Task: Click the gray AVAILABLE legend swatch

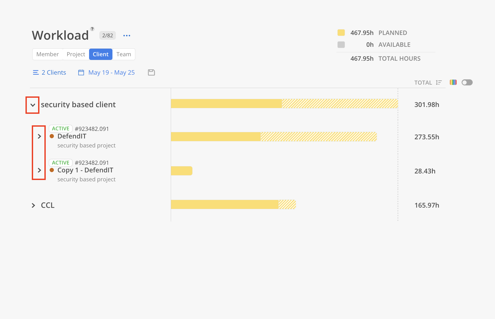Action: click(x=341, y=45)
